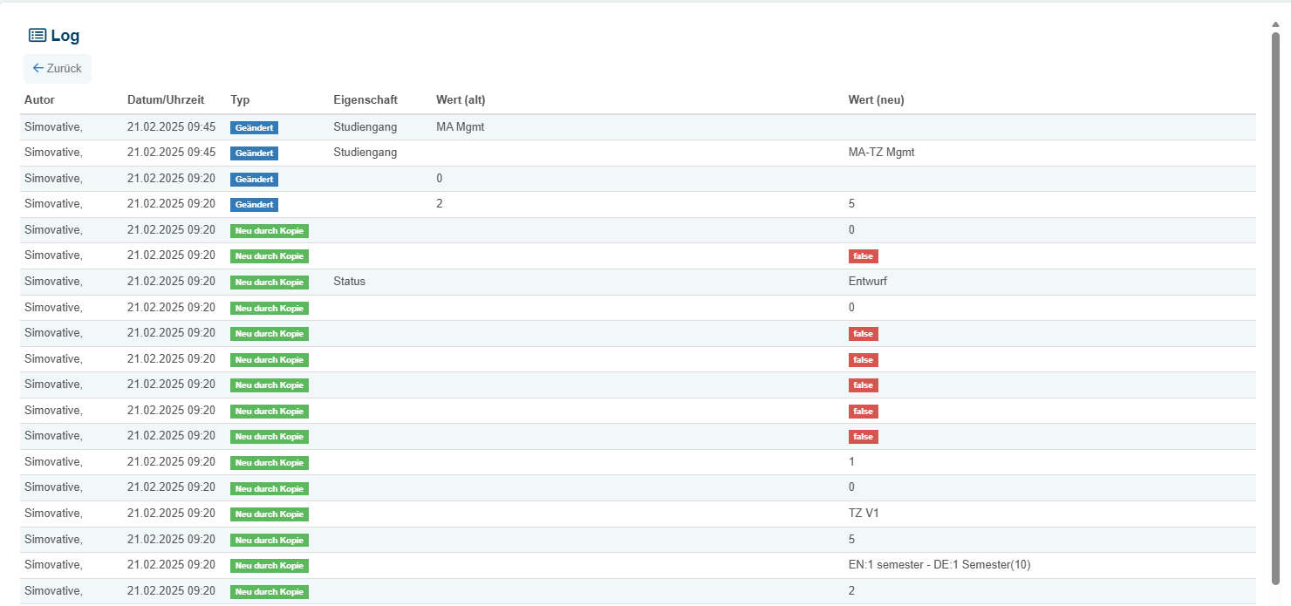Screen dimensions: 1291x606
Task: Click the Entwurf value cell
Action: 868,282
